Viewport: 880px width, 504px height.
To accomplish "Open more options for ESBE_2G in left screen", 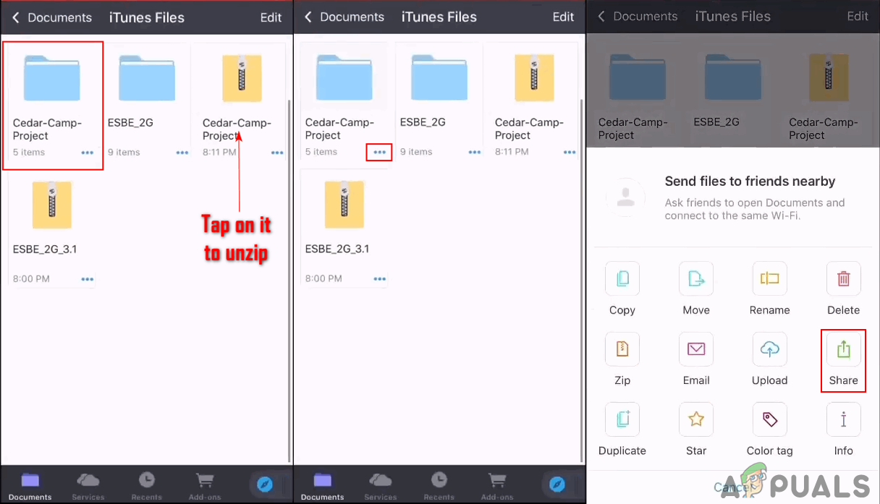I will tap(182, 153).
